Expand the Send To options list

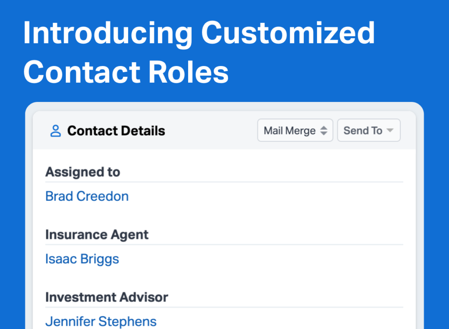coord(368,130)
